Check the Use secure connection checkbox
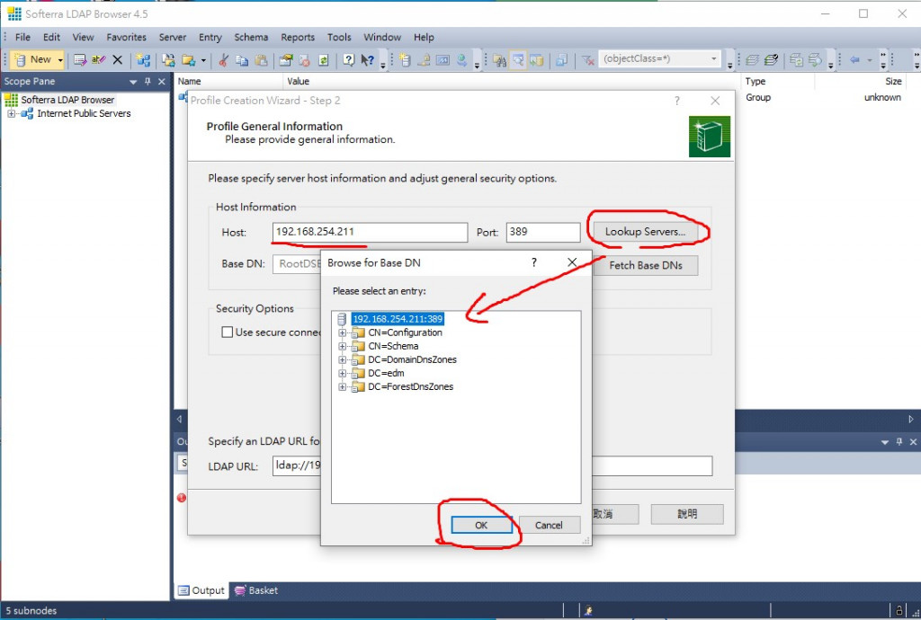This screenshot has width=921, height=620. point(227,332)
